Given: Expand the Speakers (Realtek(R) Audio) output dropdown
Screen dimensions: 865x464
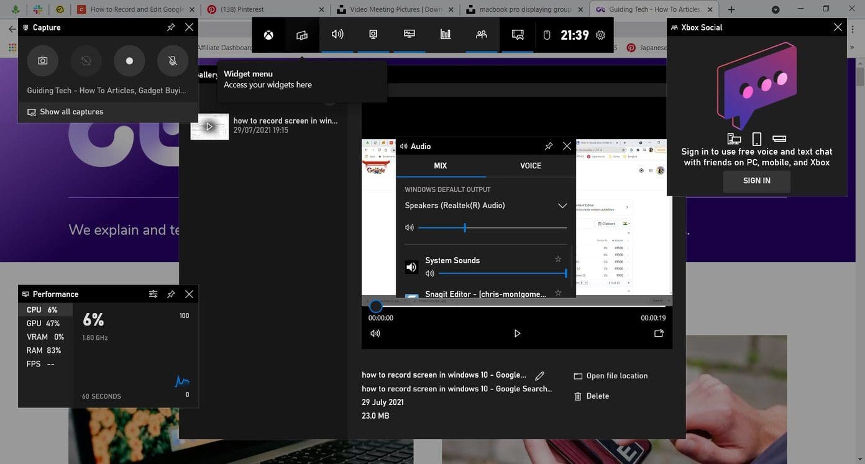Looking at the screenshot, I should click(x=562, y=206).
